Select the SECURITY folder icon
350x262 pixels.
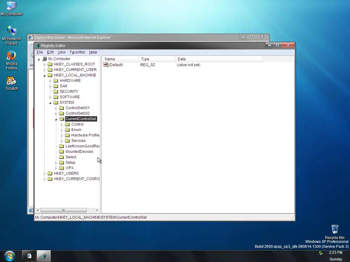point(56,92)
